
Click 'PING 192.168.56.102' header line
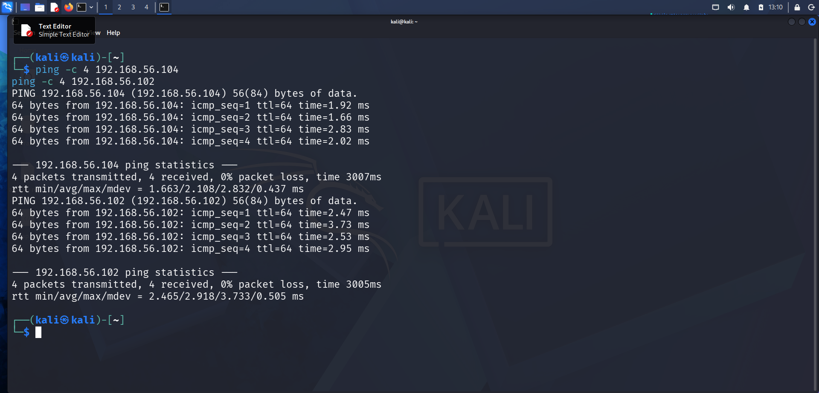tap(185, 201)
